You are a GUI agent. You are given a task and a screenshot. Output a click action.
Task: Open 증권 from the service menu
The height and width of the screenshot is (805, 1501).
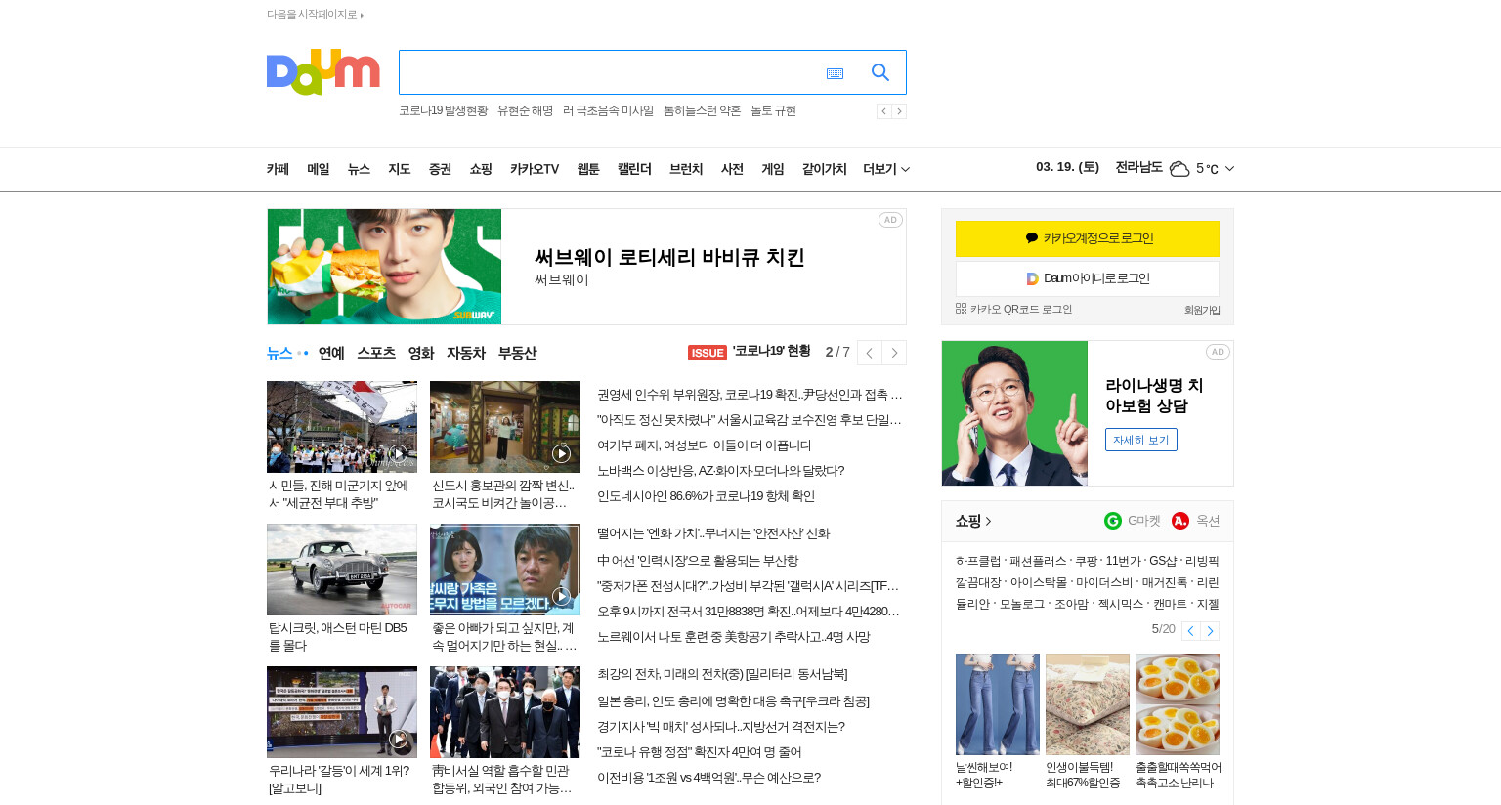click(x=440, y=169)
